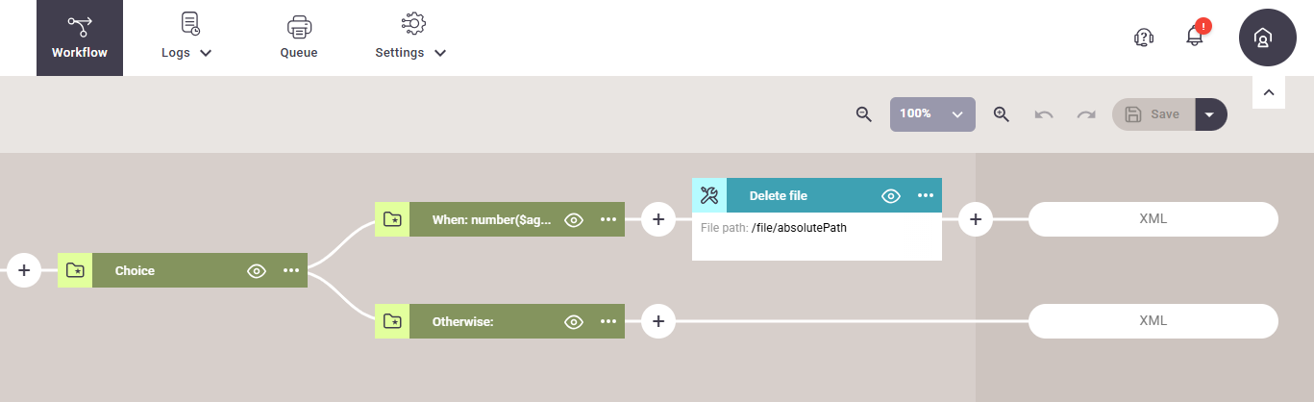Click the Delete file tools icon
Image resolution: width=1314 pixels, height=402 pixels.
(x=709, y=195)
